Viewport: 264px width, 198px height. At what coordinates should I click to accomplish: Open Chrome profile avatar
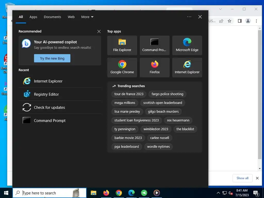(248, 21)
